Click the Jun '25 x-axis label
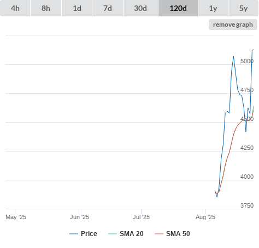This screenshot has width=259, height=248. (79, 217)
